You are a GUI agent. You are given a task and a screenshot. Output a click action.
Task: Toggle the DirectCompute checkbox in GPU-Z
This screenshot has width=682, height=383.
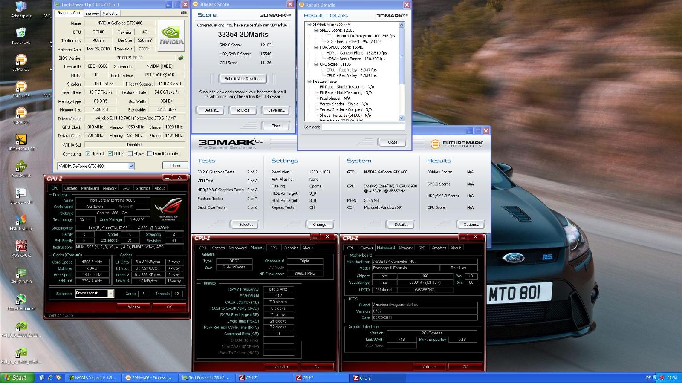[150, 153]
